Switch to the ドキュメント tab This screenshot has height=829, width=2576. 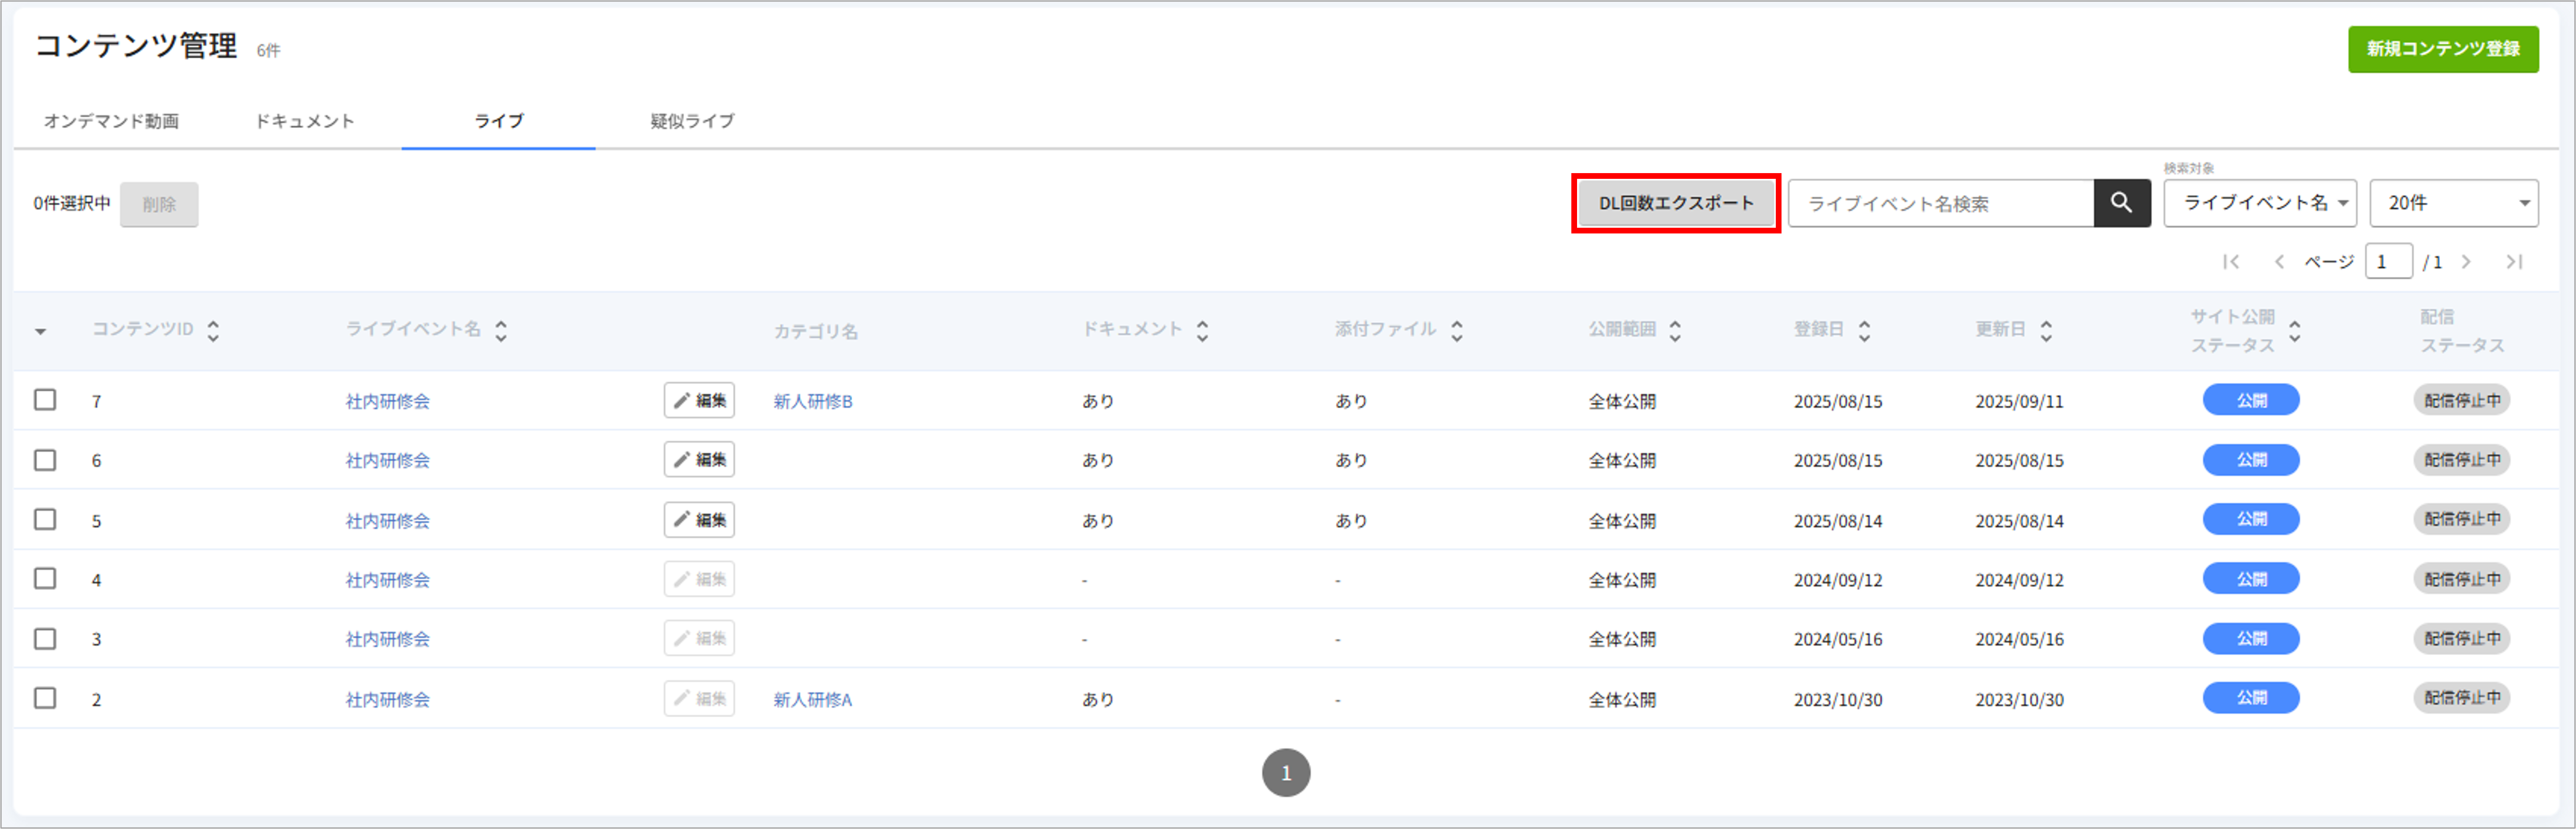coord(305,121)
